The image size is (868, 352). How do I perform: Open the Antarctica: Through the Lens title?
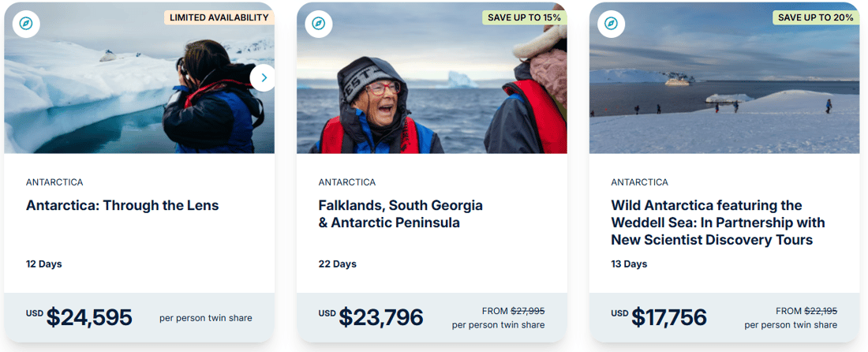(122, 205)
